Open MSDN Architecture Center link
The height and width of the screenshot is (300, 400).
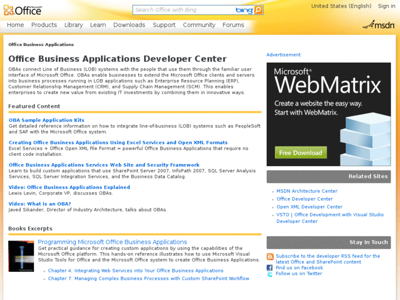307,191
